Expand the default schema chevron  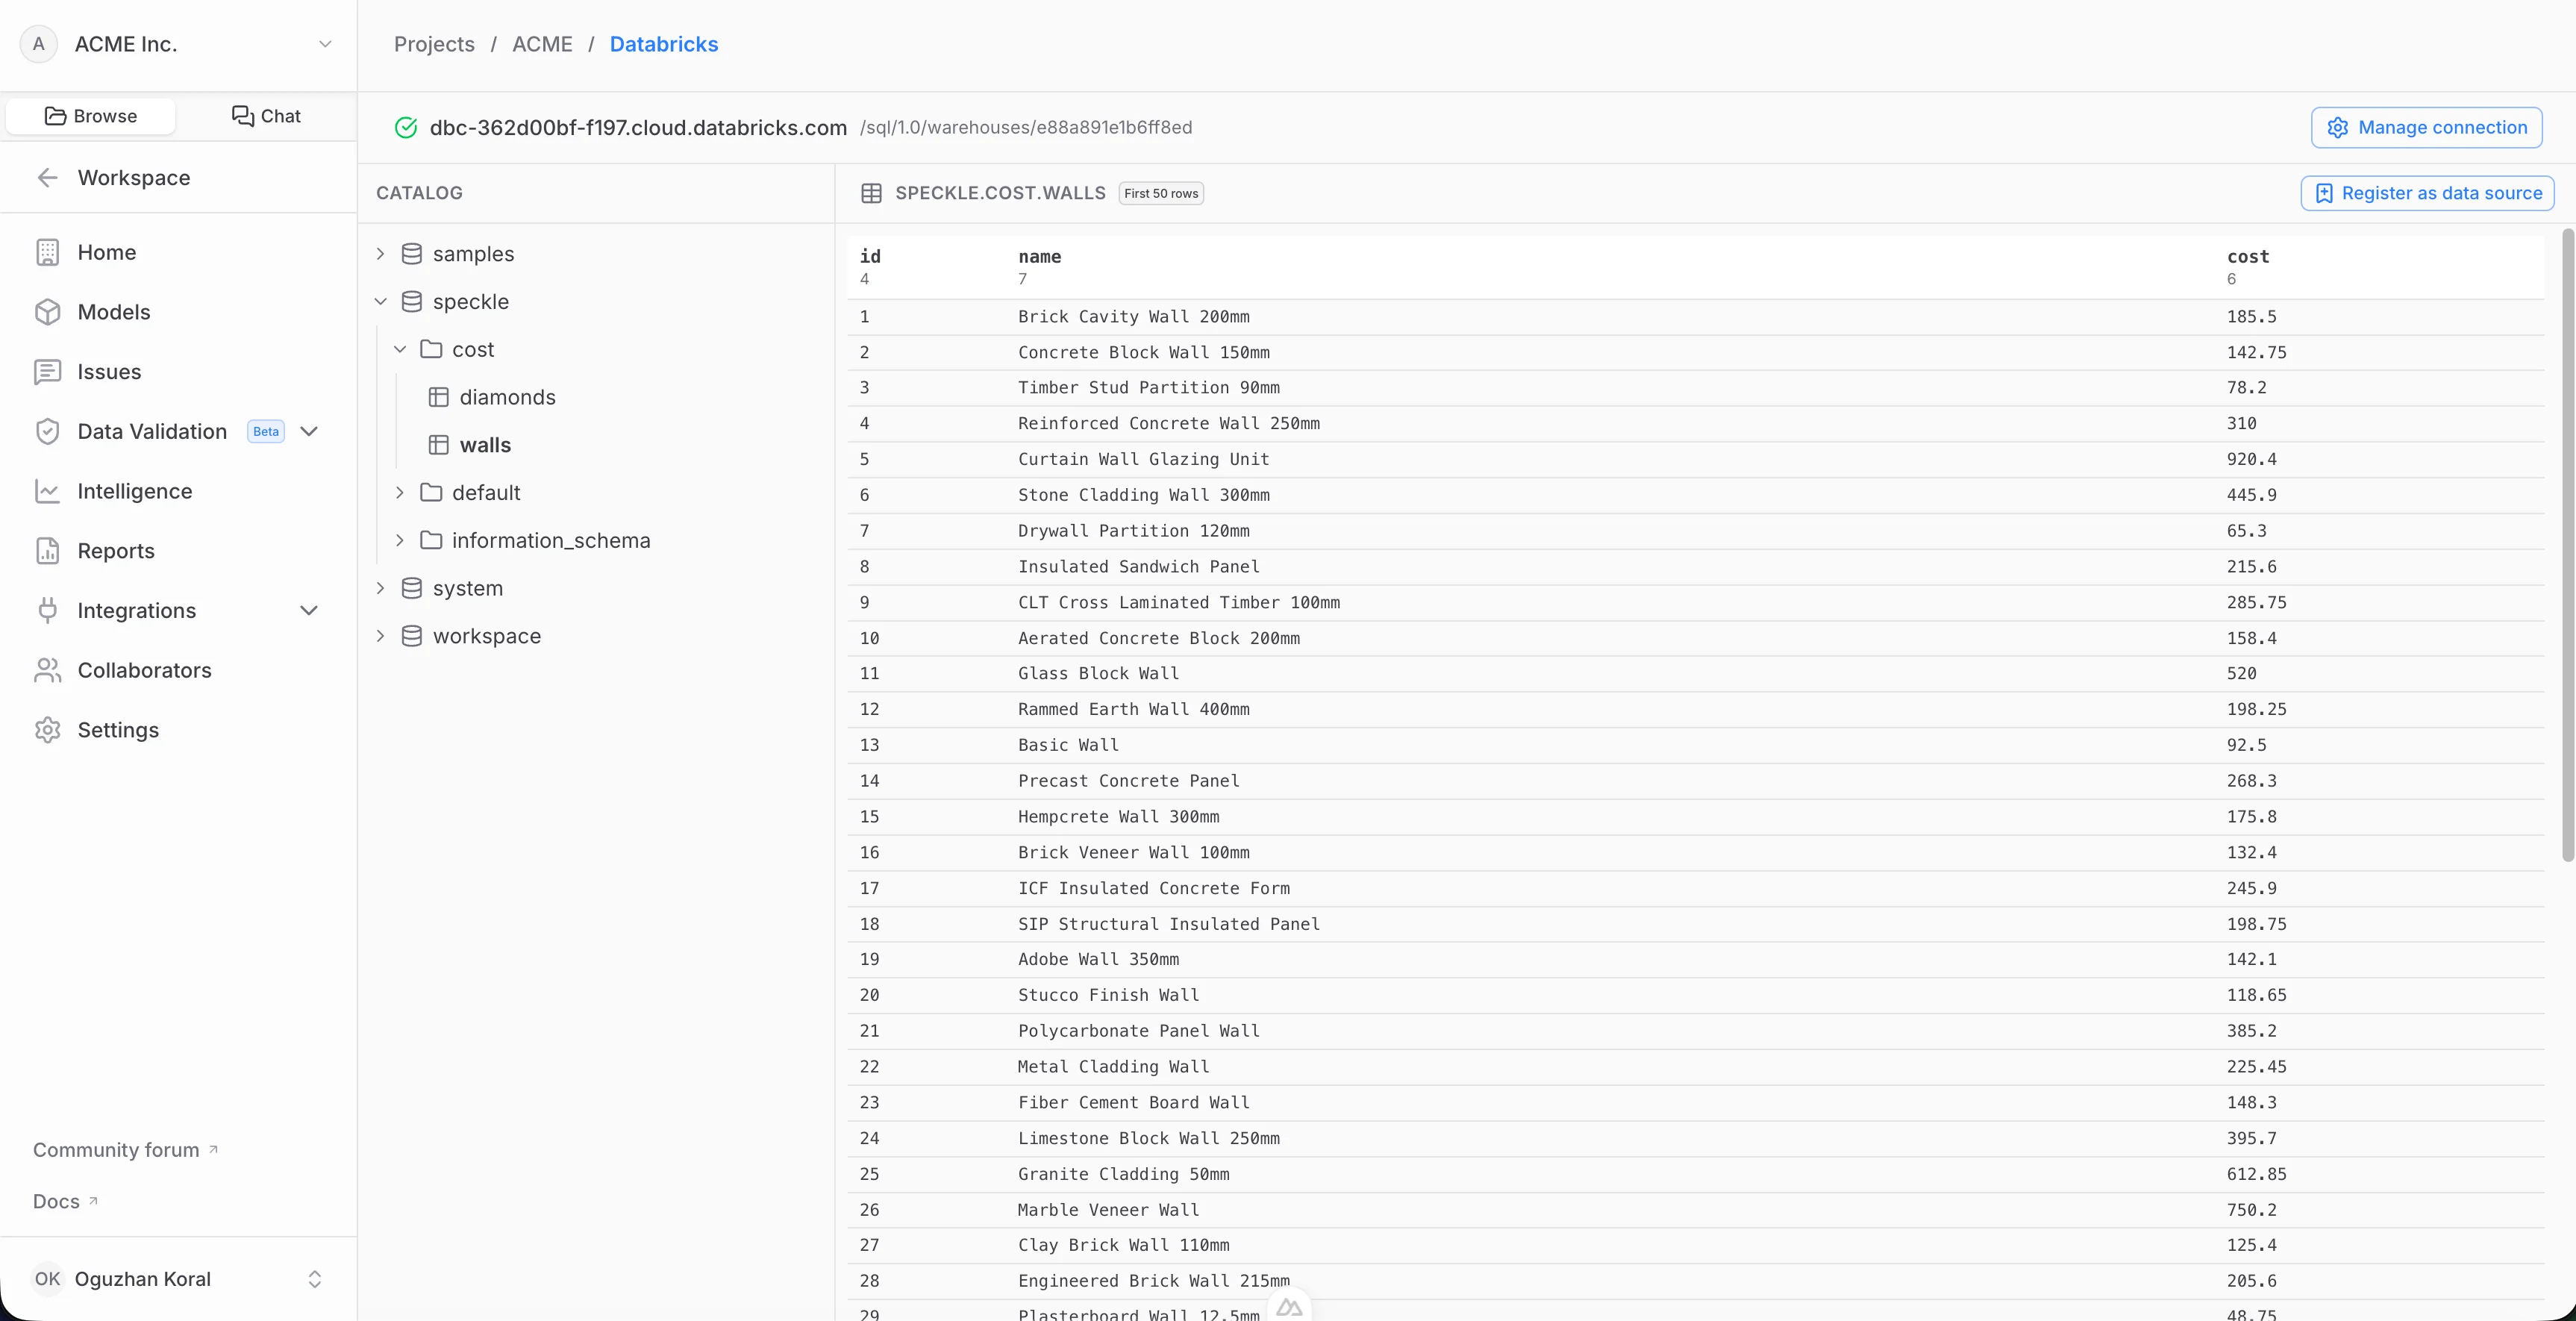(x=400, y=492)
